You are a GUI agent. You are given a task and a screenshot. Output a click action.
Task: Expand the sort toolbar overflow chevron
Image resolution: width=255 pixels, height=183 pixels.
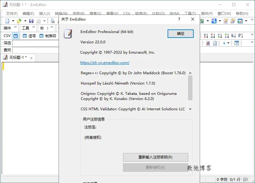click(252, 35)
